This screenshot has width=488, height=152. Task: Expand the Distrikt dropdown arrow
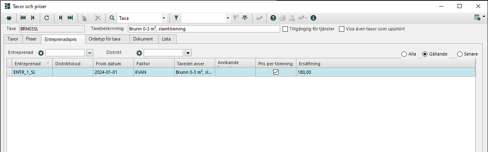point(188,53)
